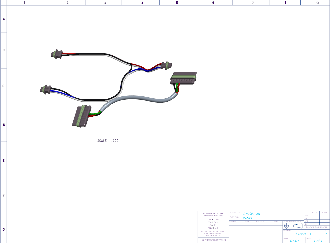The image size is (330, 243).
Task: Select the "TOLERANCES UNLESS OTHERWISE SPECIFIED" heading
Action: pyautogui.click(x=213, y=215)
